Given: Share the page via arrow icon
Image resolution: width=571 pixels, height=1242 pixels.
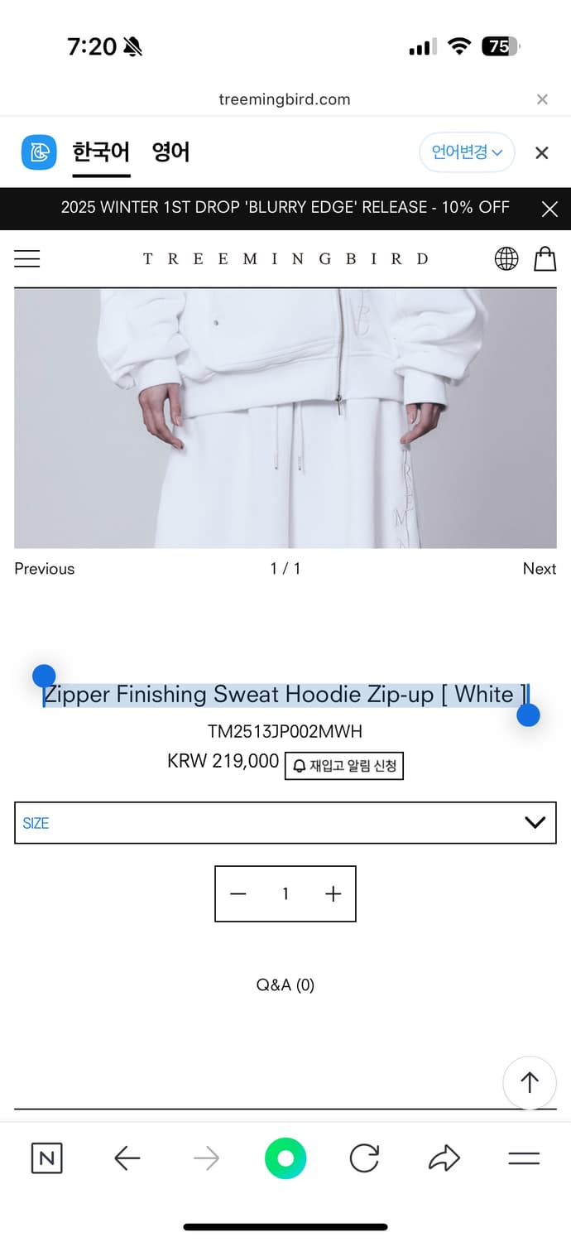Looking at the screenshot, I should (x=444, y=1158).
